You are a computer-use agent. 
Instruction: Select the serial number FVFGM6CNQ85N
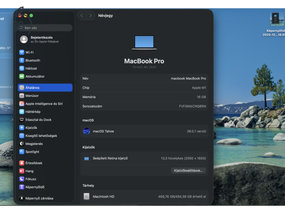192,106
